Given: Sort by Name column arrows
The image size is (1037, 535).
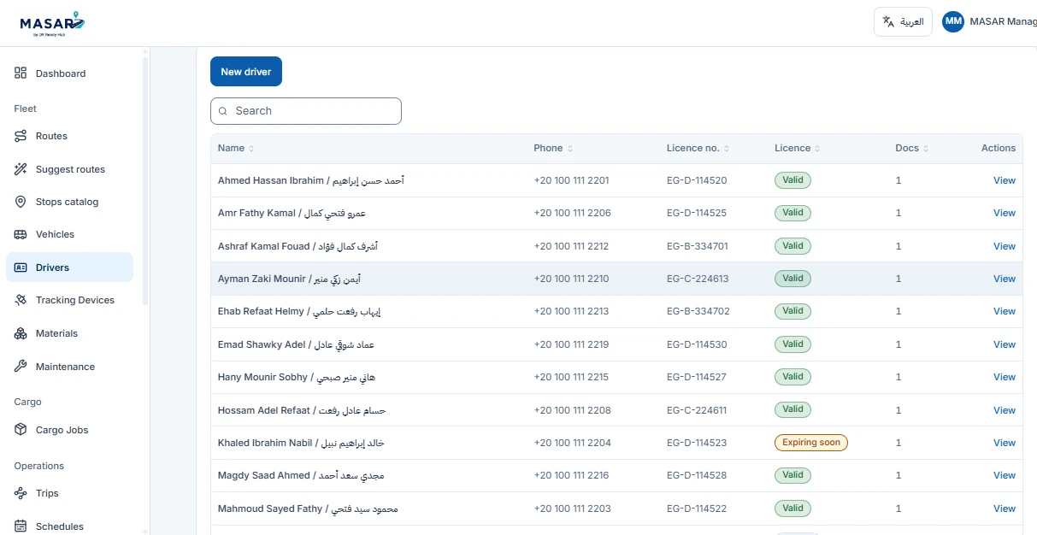Looking at the screenshot, I should click(251, 149).
